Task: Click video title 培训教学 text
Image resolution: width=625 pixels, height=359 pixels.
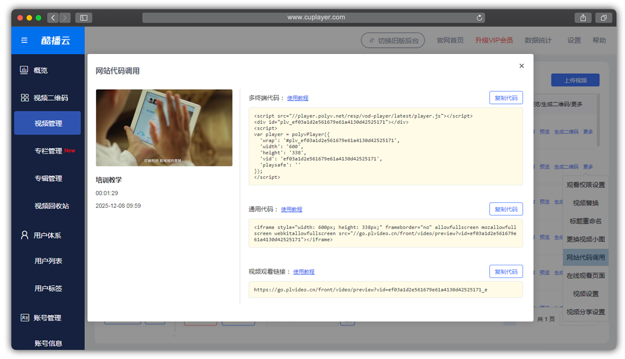Action: click(109, 179)
